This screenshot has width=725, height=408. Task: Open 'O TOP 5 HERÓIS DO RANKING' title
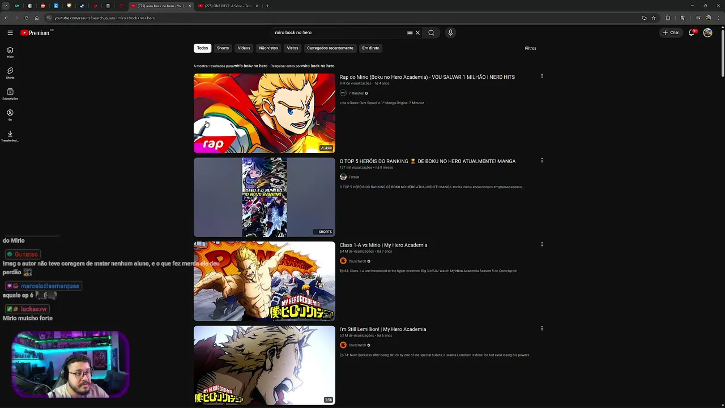[428, 161]
